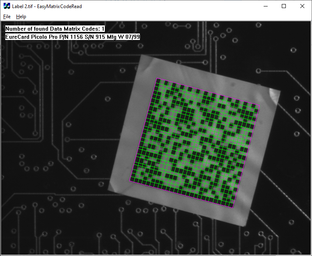Minimize the EasyMatrixCodeRead window
This screenshot has width=312, height=256.
coord(265,6)
